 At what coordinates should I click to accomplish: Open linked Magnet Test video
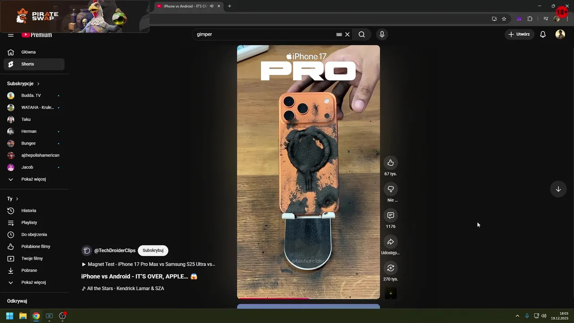pyautogui.click(x=148, y=264)
